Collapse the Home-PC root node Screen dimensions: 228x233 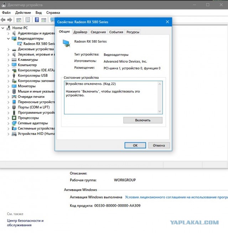3,28
